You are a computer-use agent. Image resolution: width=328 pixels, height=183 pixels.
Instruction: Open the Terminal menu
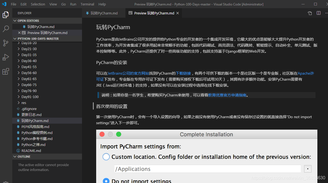click(87, 4)
